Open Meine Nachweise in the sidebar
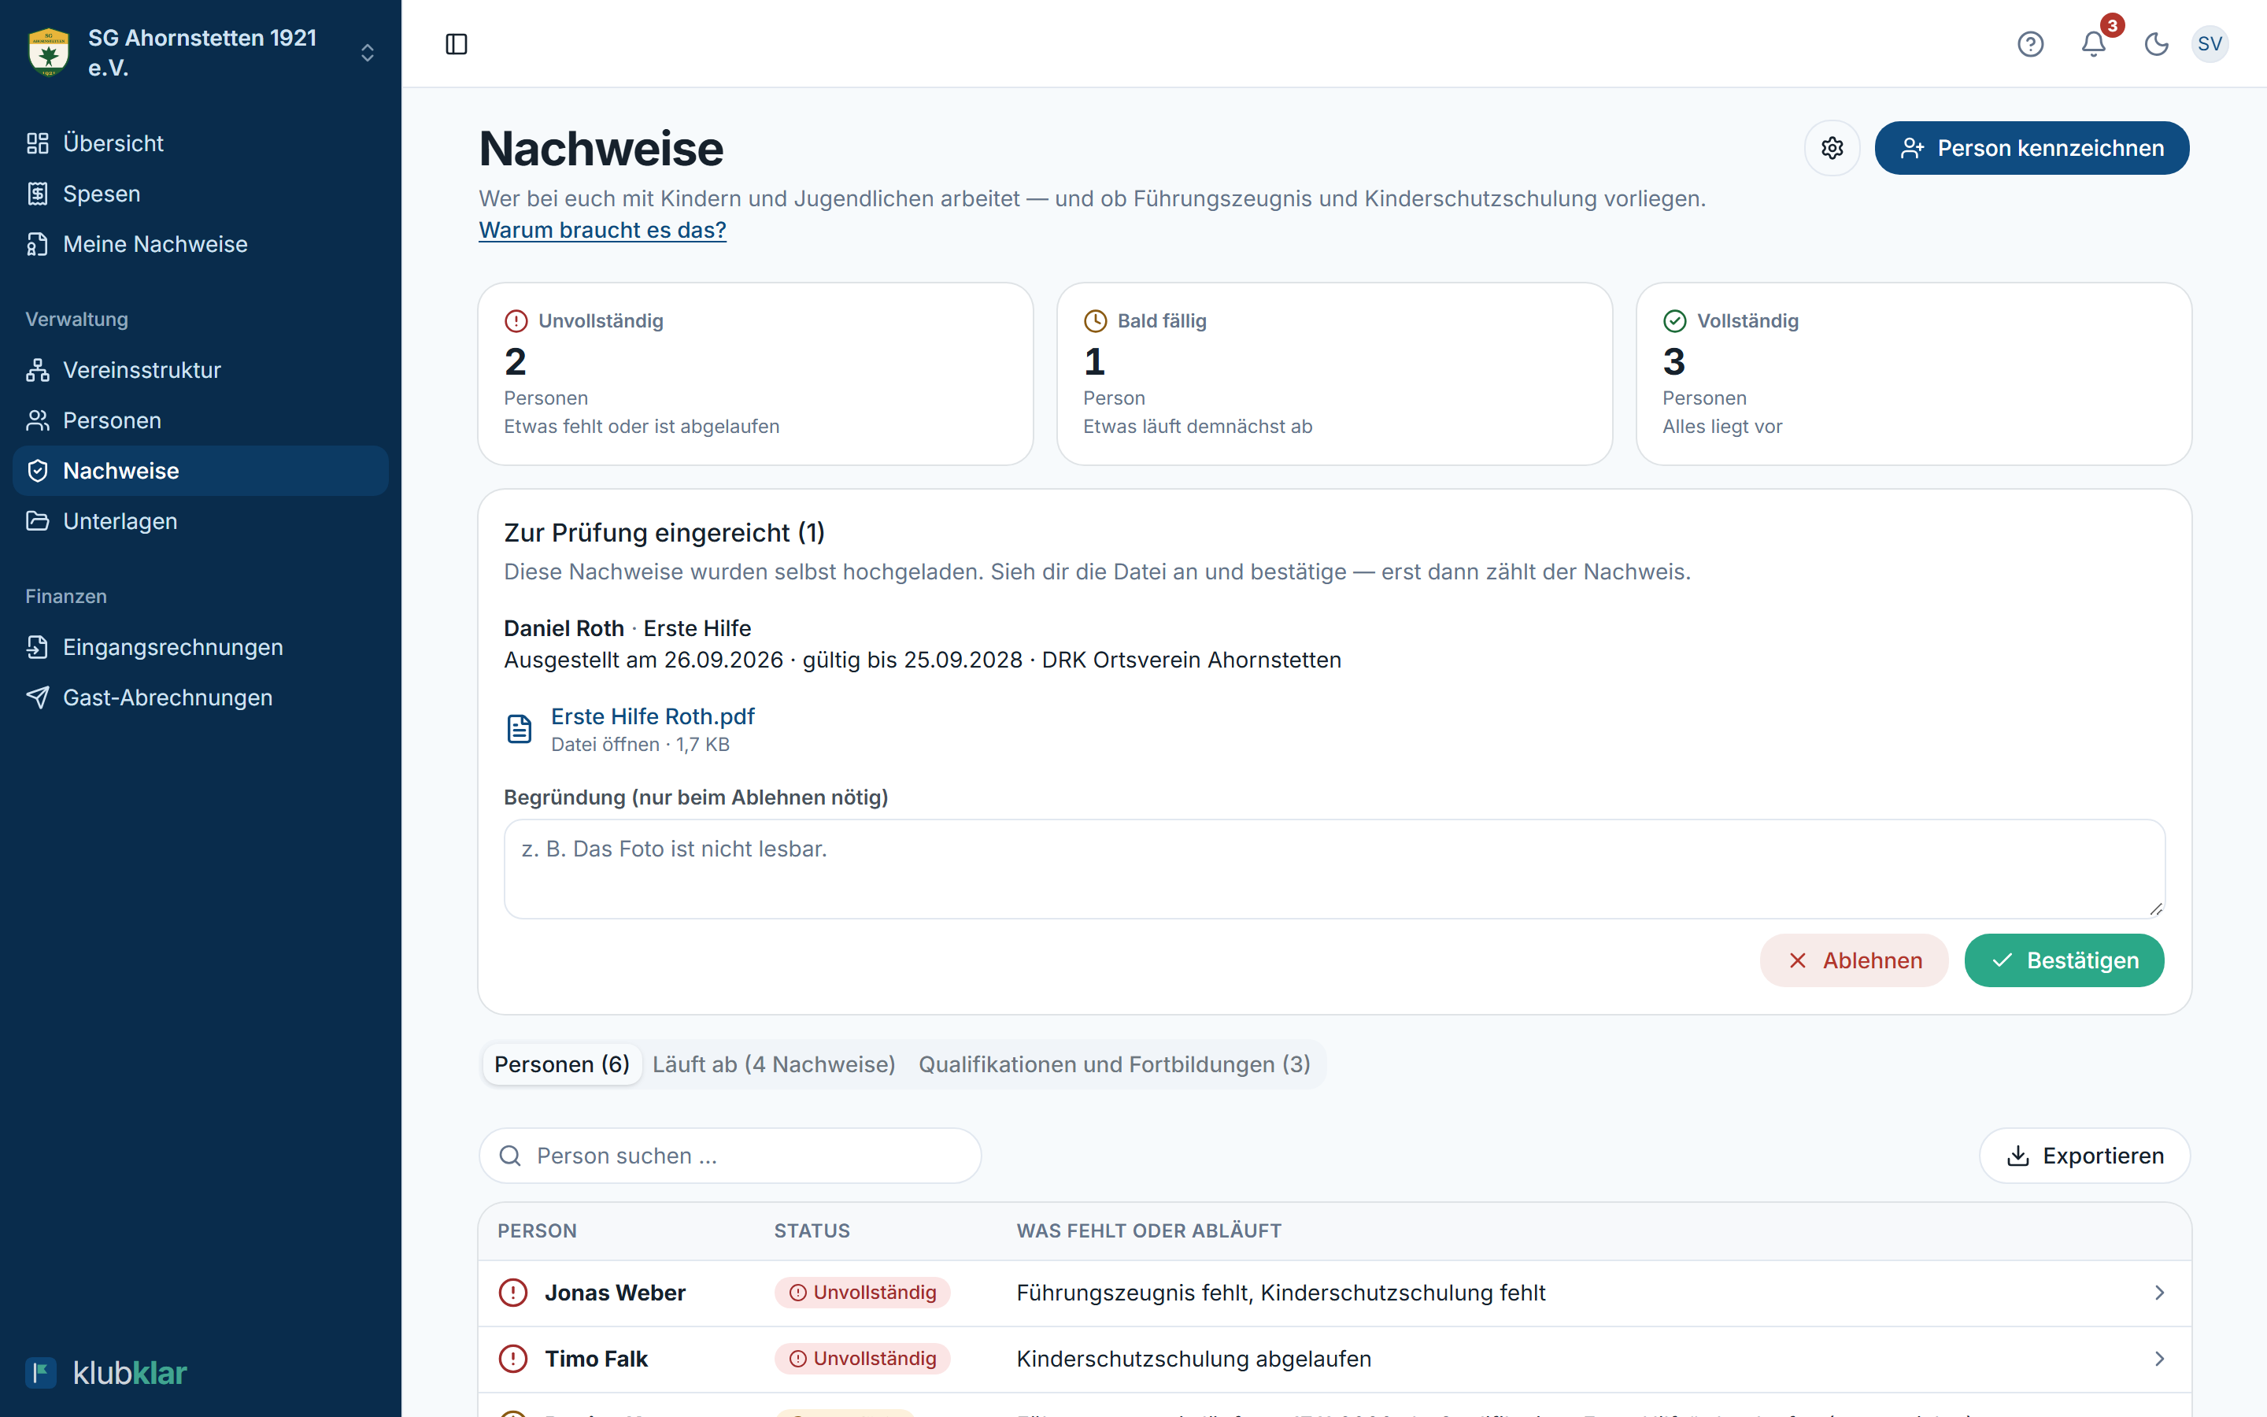Image resolution: width=2267 pixels, height=1417 pixels. click(201, 244)
